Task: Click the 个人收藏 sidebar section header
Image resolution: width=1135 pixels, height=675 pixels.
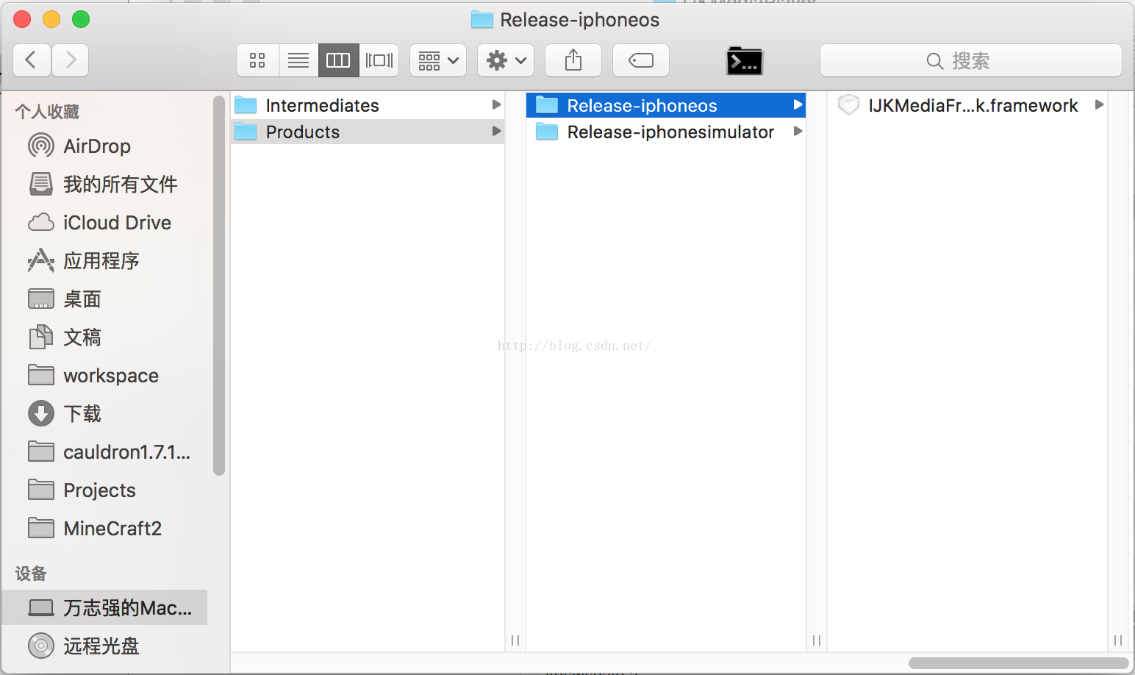Action: (x=47, y=112)
